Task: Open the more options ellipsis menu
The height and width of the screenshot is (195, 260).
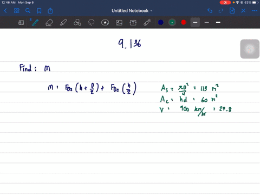Action: [x=255, y=11]
